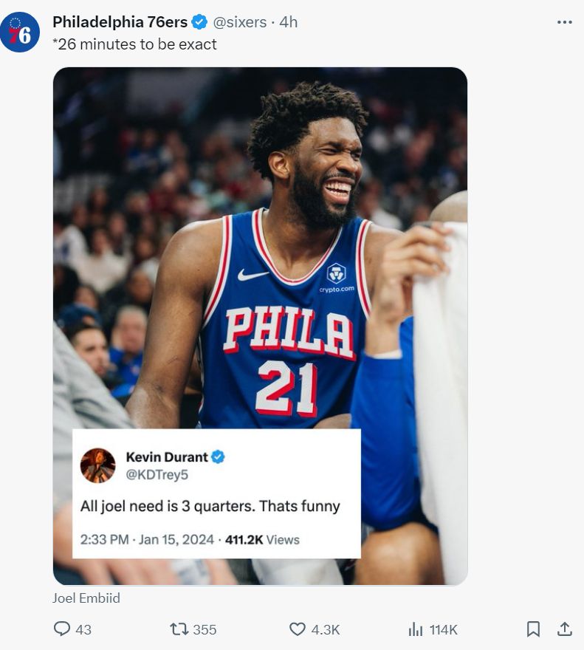
Task: Click the "355" retweet count
Action: pyautogui.click(x=205, y=629)
